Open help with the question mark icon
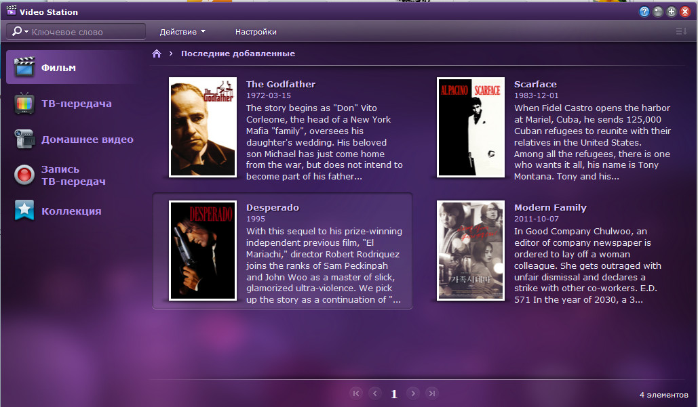 (x=644, y=12)
